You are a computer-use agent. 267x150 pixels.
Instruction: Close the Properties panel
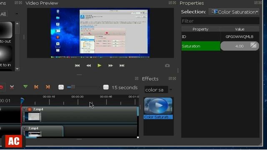[260, 3]
